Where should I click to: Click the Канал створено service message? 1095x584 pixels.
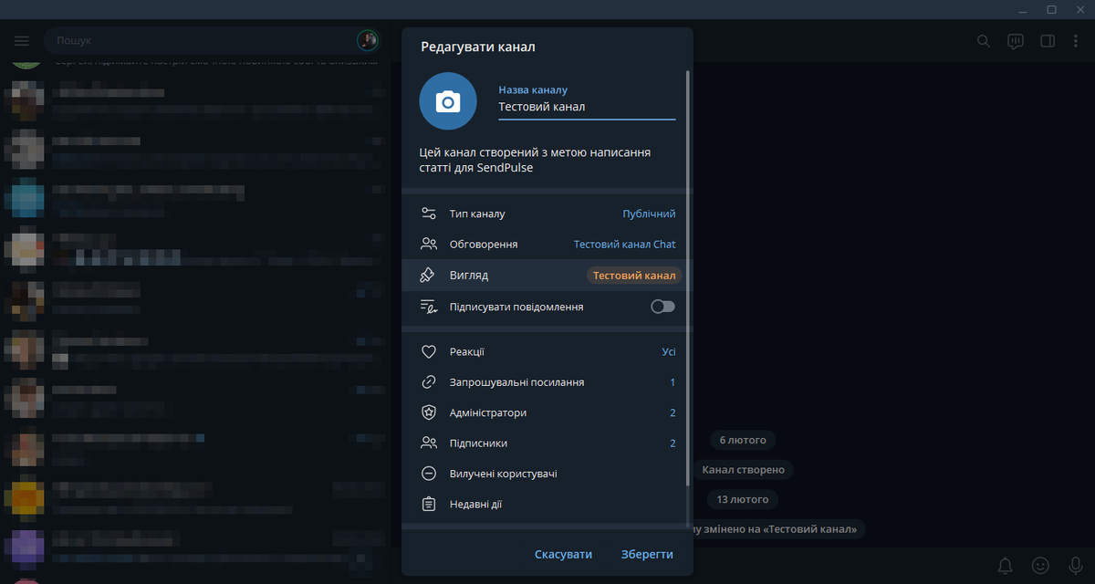[744, 470]
